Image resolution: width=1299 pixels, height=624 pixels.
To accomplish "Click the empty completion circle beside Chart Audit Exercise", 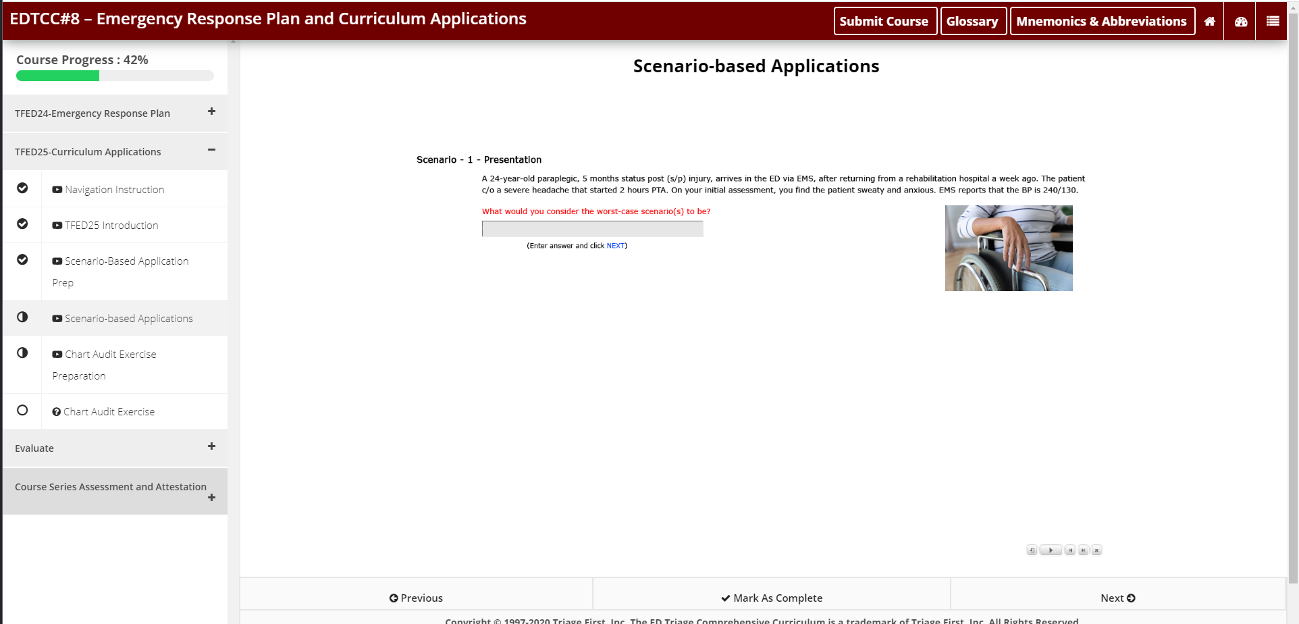I will click(x=22, y=410).
